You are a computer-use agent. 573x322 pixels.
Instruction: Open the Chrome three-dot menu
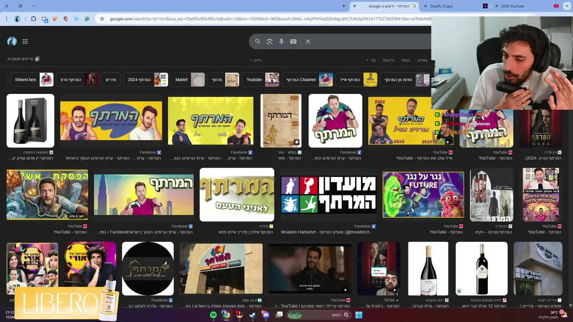pos(6,19)
